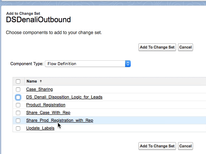This screenshot has height=154, width=206.
Task: Open Share_Case_With_Rep flow link
Action: pyautogui.click(x=48, y=113)
